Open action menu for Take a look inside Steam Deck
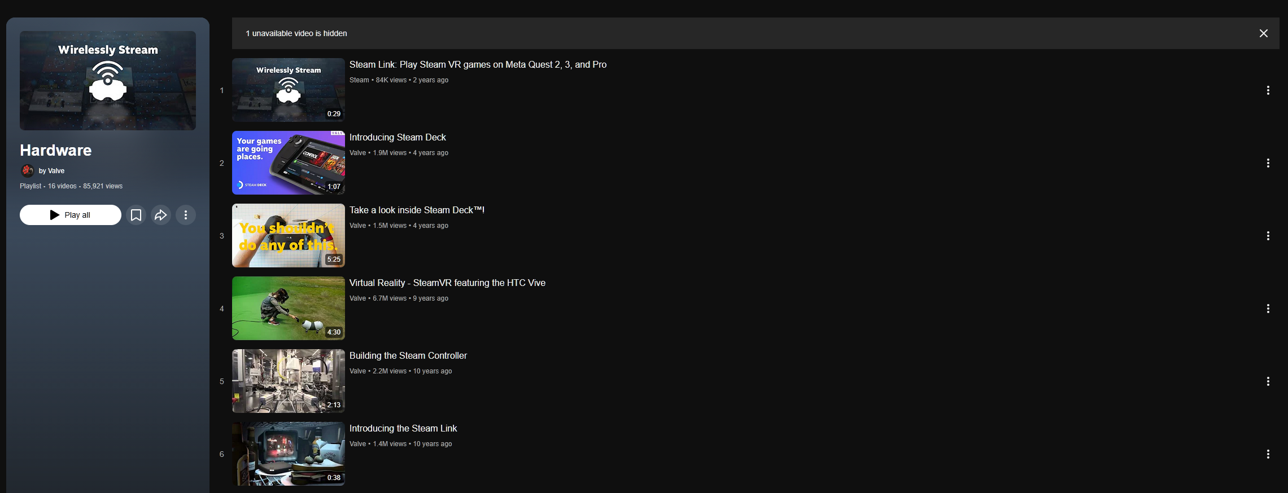1288x493 pixels. tap(1268, 236)
